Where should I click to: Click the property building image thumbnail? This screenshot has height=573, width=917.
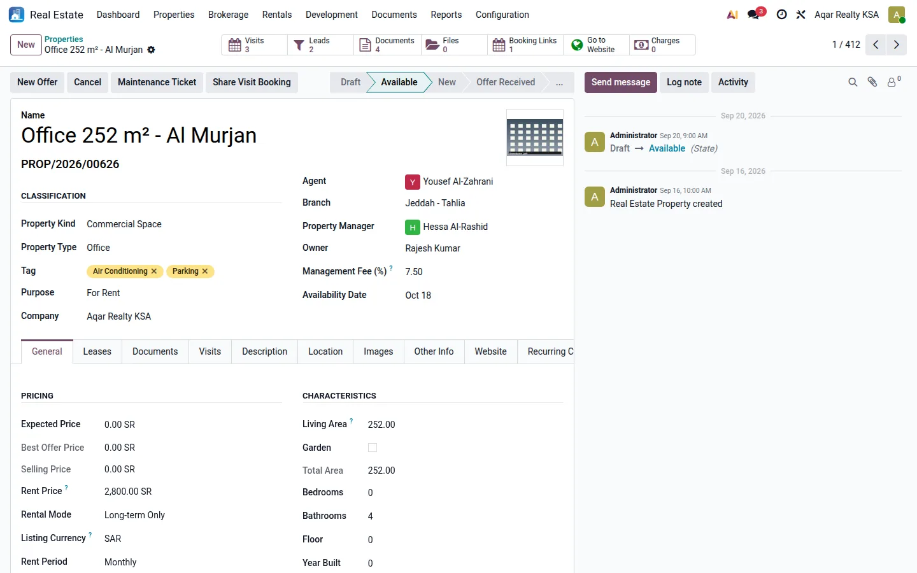point(535,138)
